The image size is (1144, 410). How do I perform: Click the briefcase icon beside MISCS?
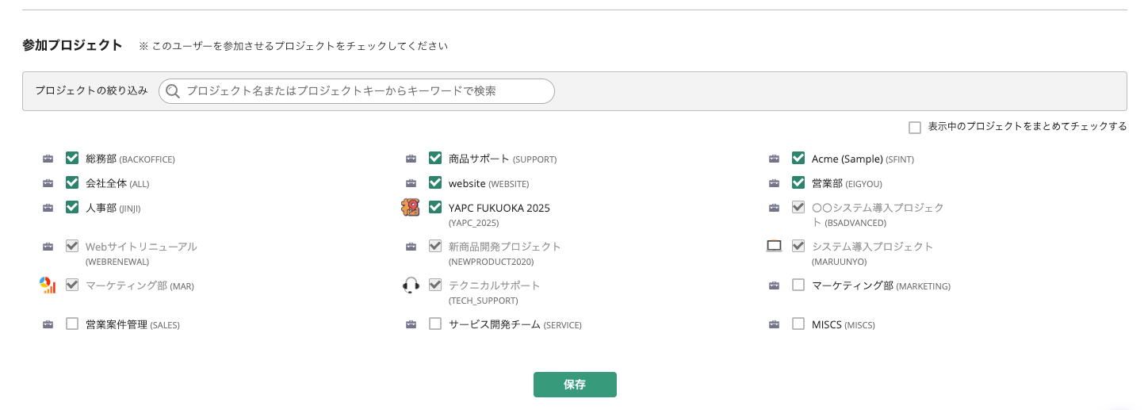(774, 324)
